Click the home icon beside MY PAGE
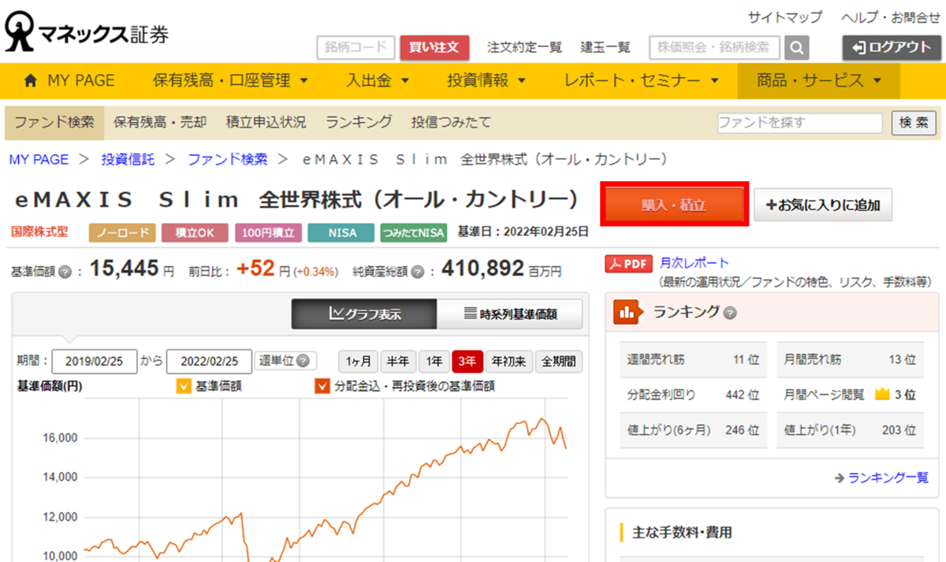 [x=31, y=80]
